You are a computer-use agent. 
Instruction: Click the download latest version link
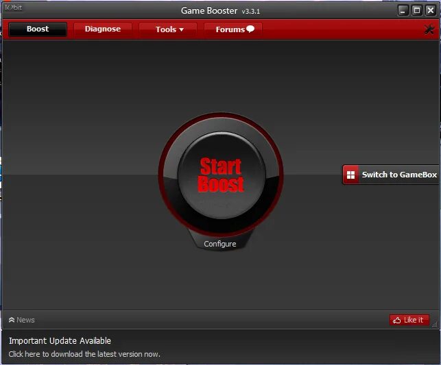click(x=84, y=354)
